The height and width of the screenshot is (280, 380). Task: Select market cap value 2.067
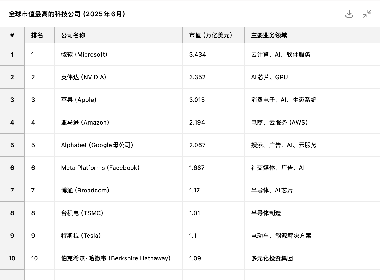click(x=213, y=145)
